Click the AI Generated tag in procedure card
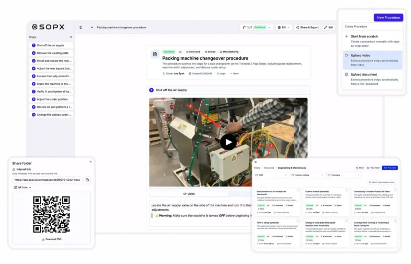The image size is (411, 264). tap(193, 52)
